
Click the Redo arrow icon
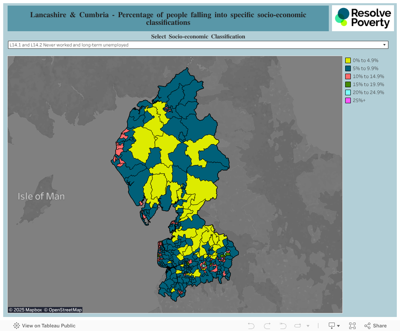(267, 326)
